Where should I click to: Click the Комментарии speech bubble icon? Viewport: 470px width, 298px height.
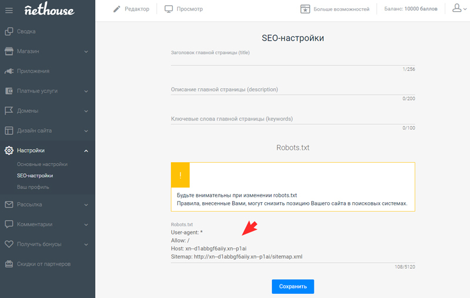(x=9, y=225)
